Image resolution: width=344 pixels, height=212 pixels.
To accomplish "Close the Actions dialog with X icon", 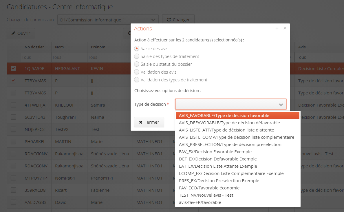I will (x=285, y=28).
